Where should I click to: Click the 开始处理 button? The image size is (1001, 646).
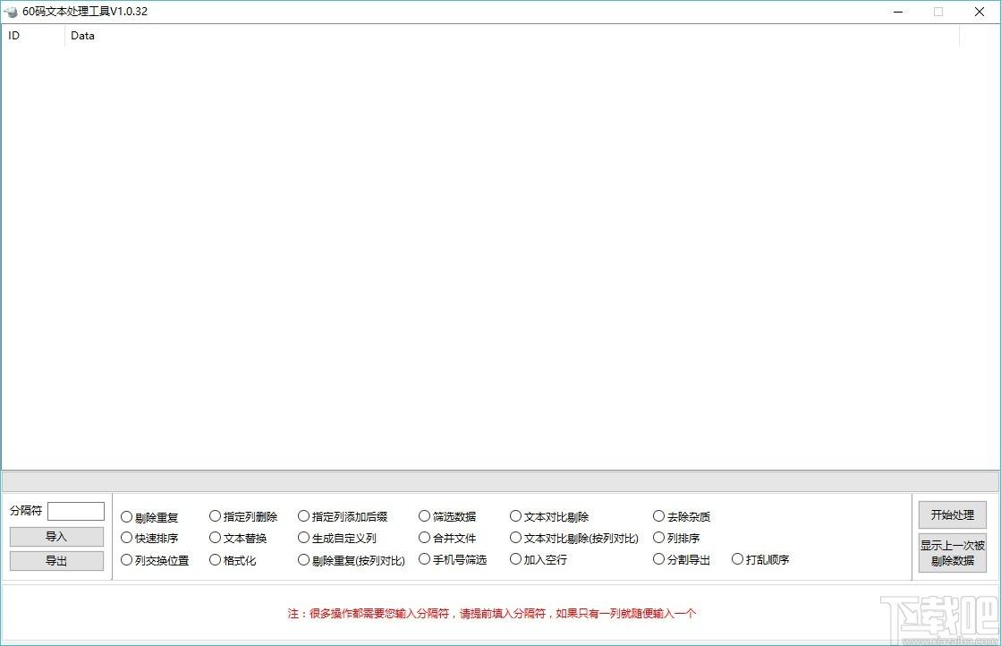coord(952,514)
